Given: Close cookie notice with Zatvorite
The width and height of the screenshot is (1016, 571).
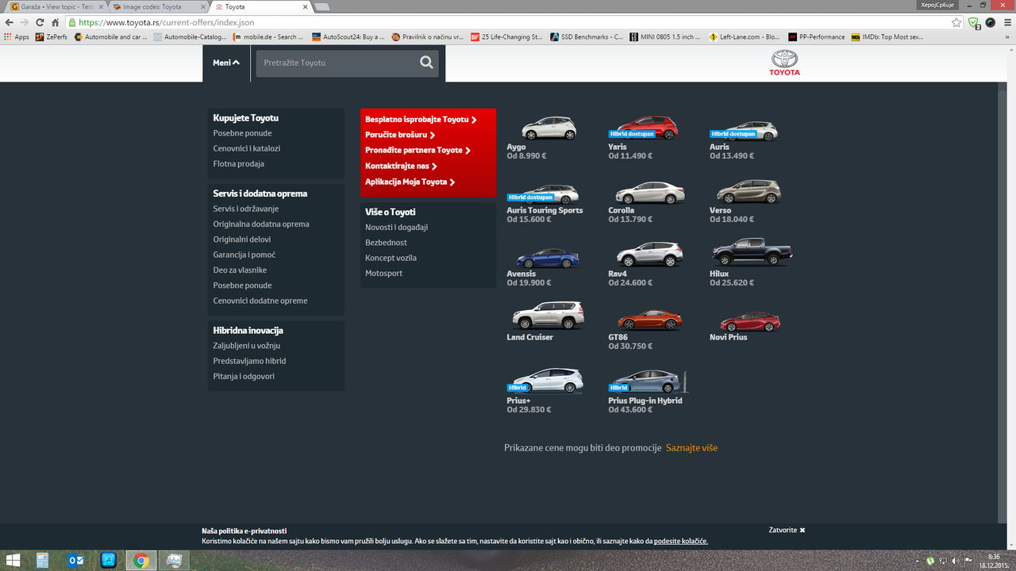Looking at the screenshot, I should click(x=787, y=530).
